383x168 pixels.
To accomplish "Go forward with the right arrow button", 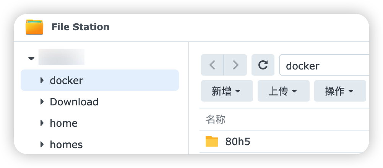I will click(235, 65).
